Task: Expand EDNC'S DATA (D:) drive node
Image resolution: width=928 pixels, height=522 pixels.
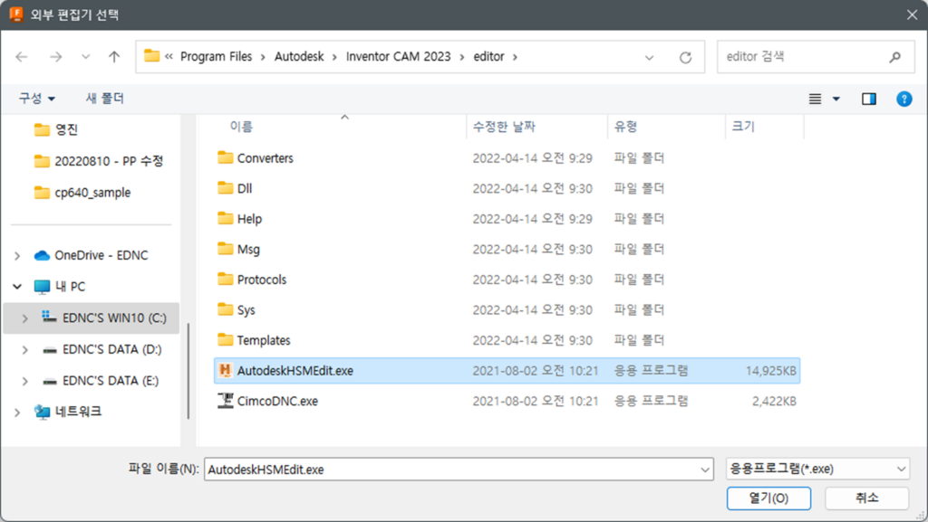Action: (24, 349)
